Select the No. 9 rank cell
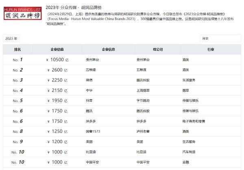 click(x=17, y=142)
